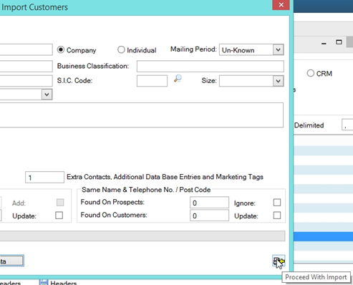Tick the Update checkbox for Found On Customers
This screenshot has width=353, height=285.
click(277, 216)
